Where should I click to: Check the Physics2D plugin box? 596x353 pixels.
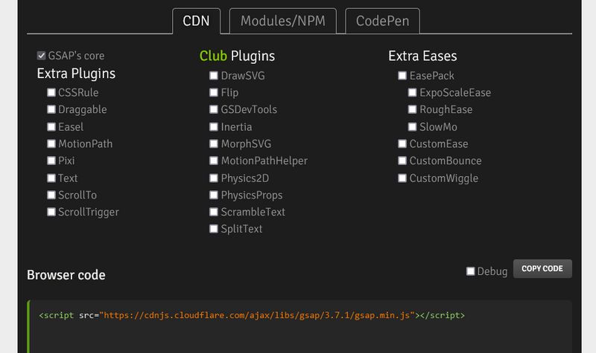(214, 178)
